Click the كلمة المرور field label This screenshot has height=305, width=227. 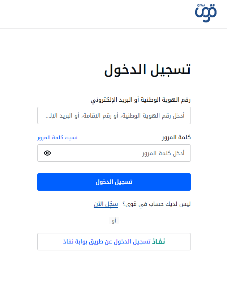pyautogui.click(x=176, y=137)
